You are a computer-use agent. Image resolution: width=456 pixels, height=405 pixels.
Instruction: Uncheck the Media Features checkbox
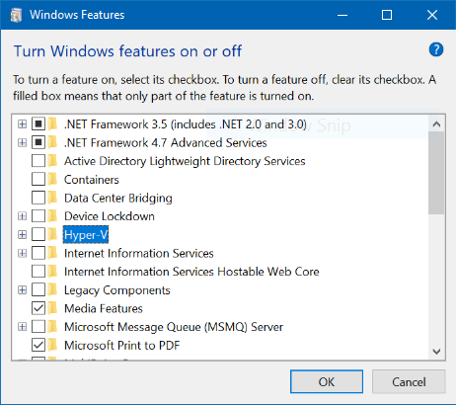(x=38, y=308)
